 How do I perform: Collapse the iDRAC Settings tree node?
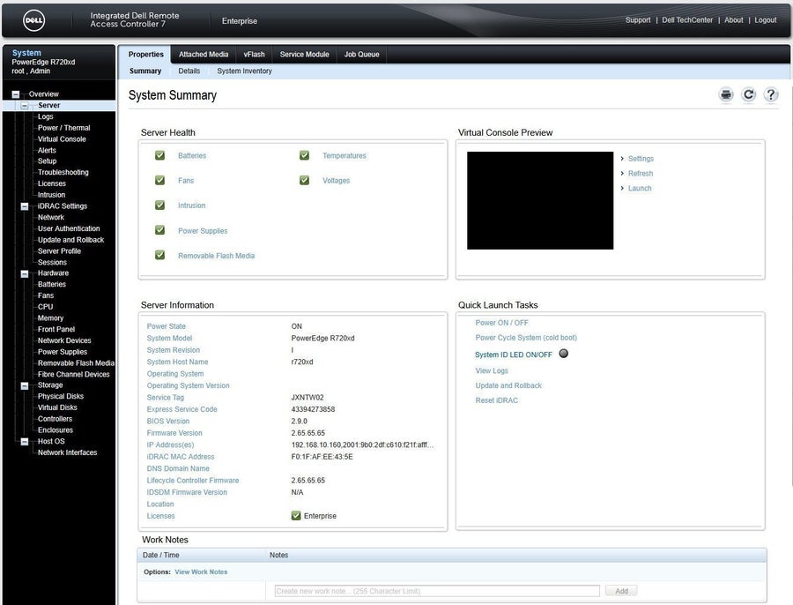(x=25, y=206)
